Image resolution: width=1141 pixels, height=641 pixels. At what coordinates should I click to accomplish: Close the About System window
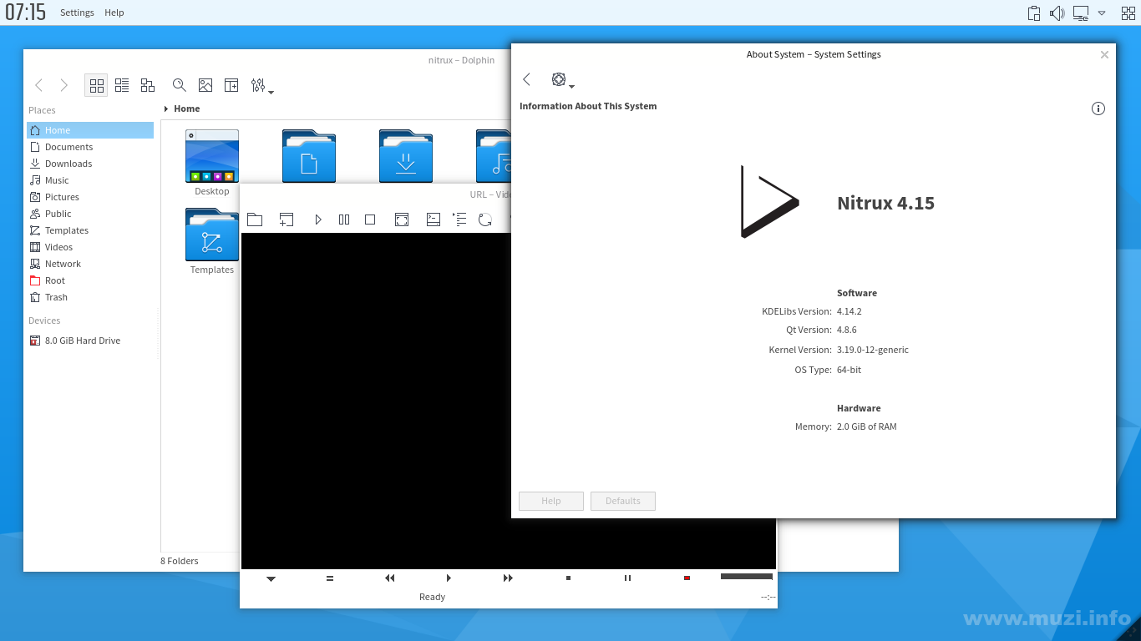coord(1104,54)
